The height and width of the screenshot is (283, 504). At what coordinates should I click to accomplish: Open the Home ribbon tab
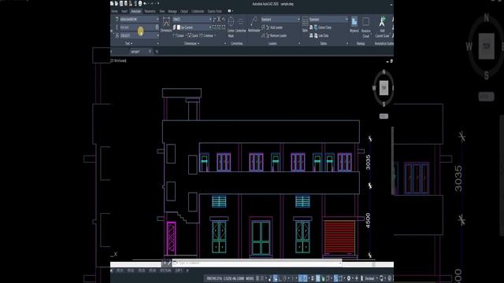click(x=113, y=11)
